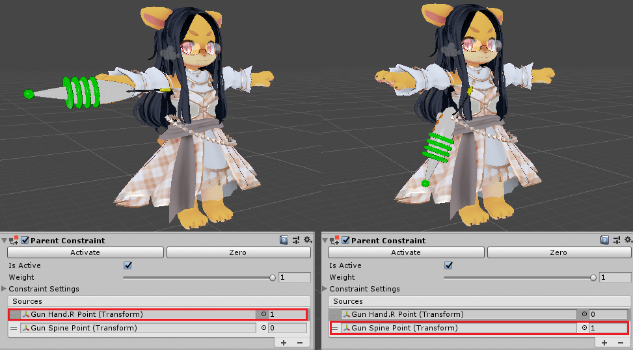Screen dimensions: 633x350
Task: Grab reorder handle of Gun Hand.R Point, right inspector
Action: pos(334,314)
